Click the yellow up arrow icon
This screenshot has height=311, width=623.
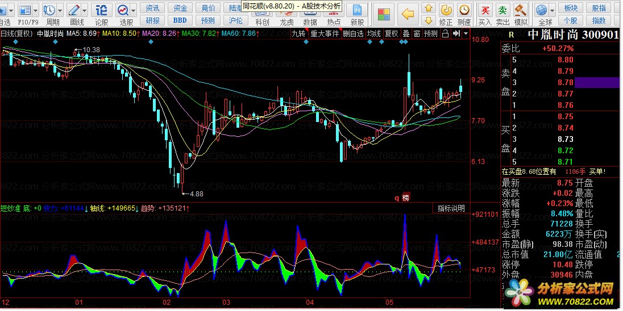[x=429, y=9]
